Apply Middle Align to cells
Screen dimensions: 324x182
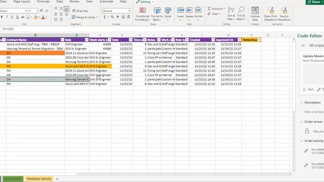point(61,9)
